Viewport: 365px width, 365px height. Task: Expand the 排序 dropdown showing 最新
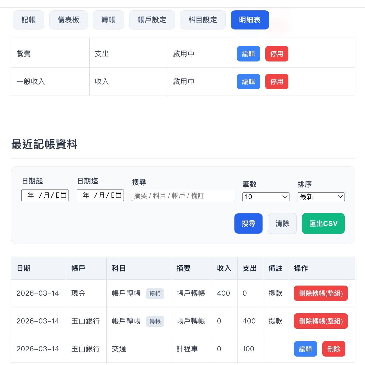(x=321, y=197)
